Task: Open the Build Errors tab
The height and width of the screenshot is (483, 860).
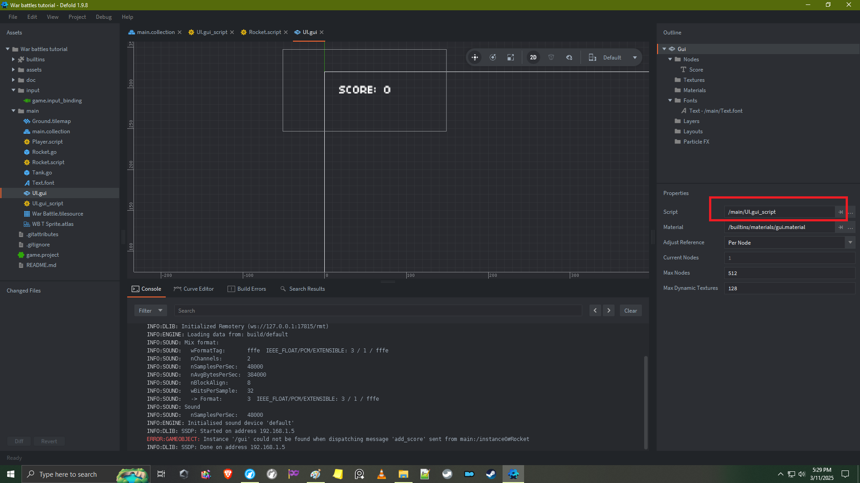Action: coord(247,289)
